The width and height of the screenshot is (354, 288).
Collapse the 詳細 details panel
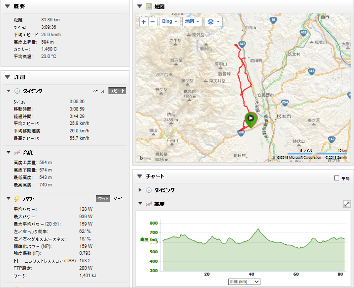pos(7,77)
